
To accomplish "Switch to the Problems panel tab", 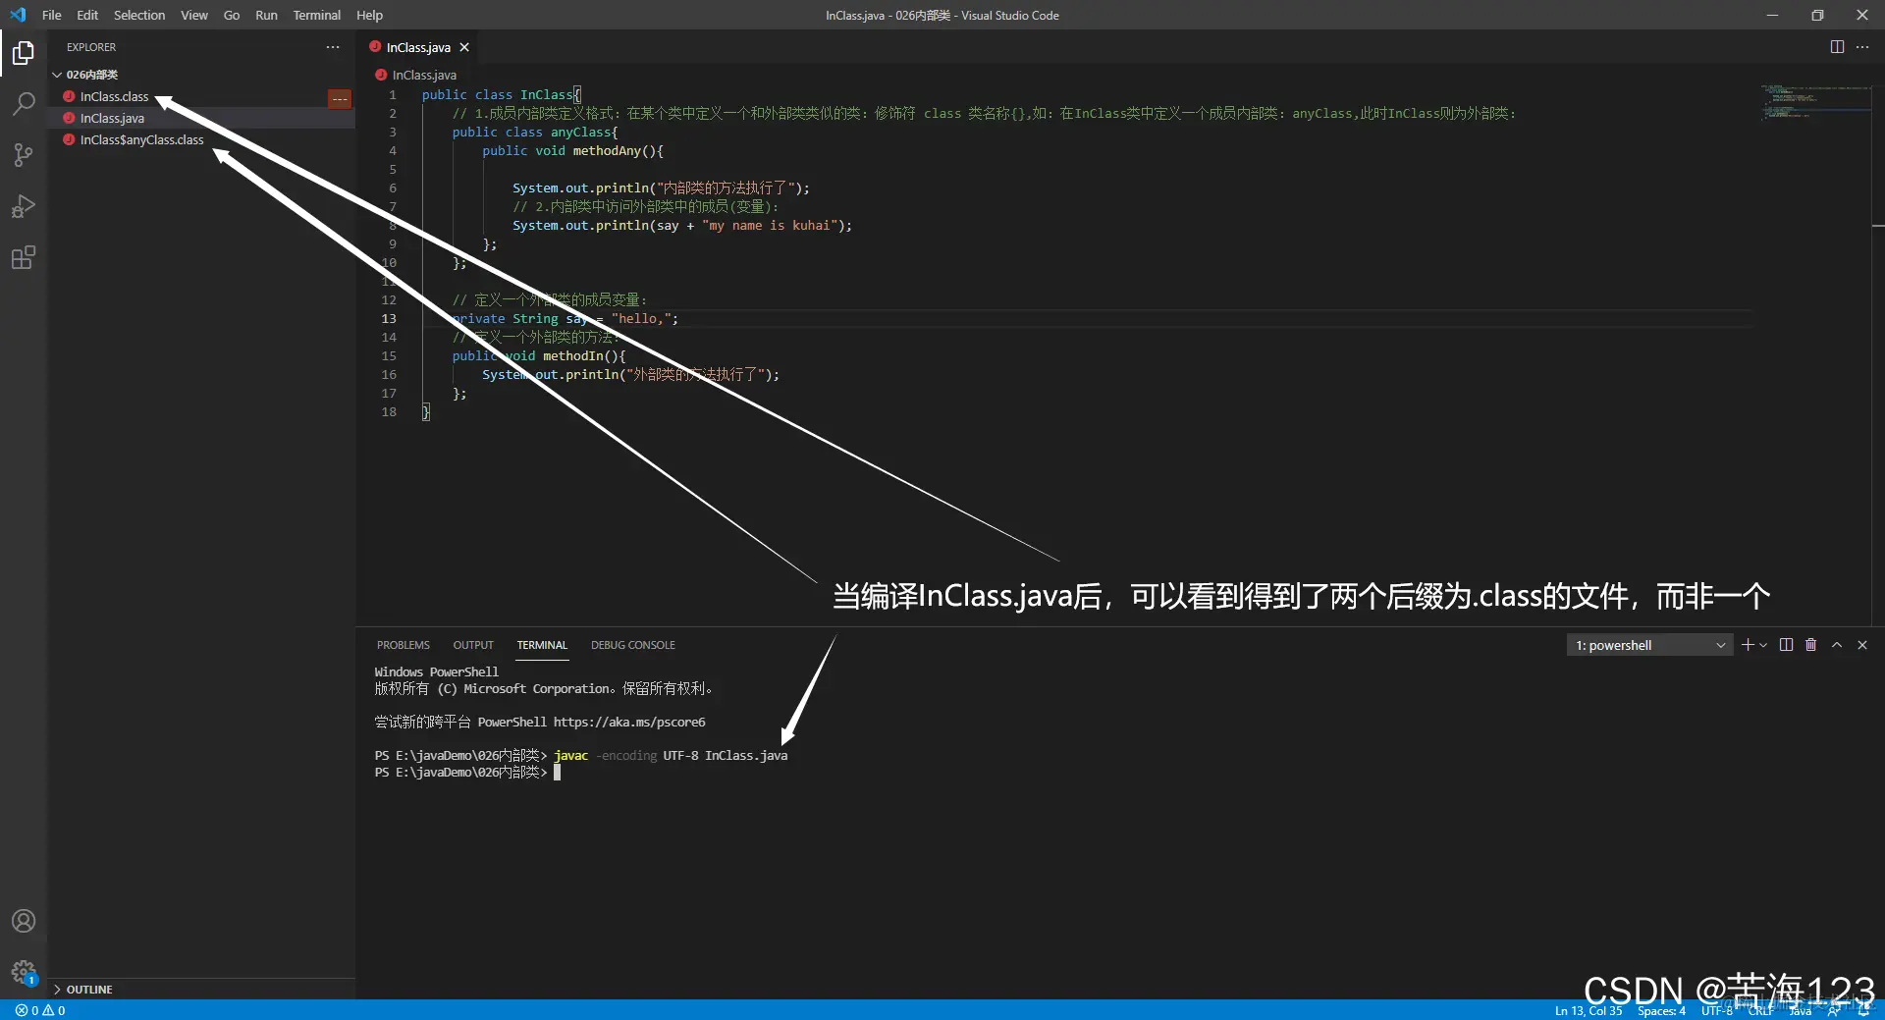I will [x=404, y=645].
